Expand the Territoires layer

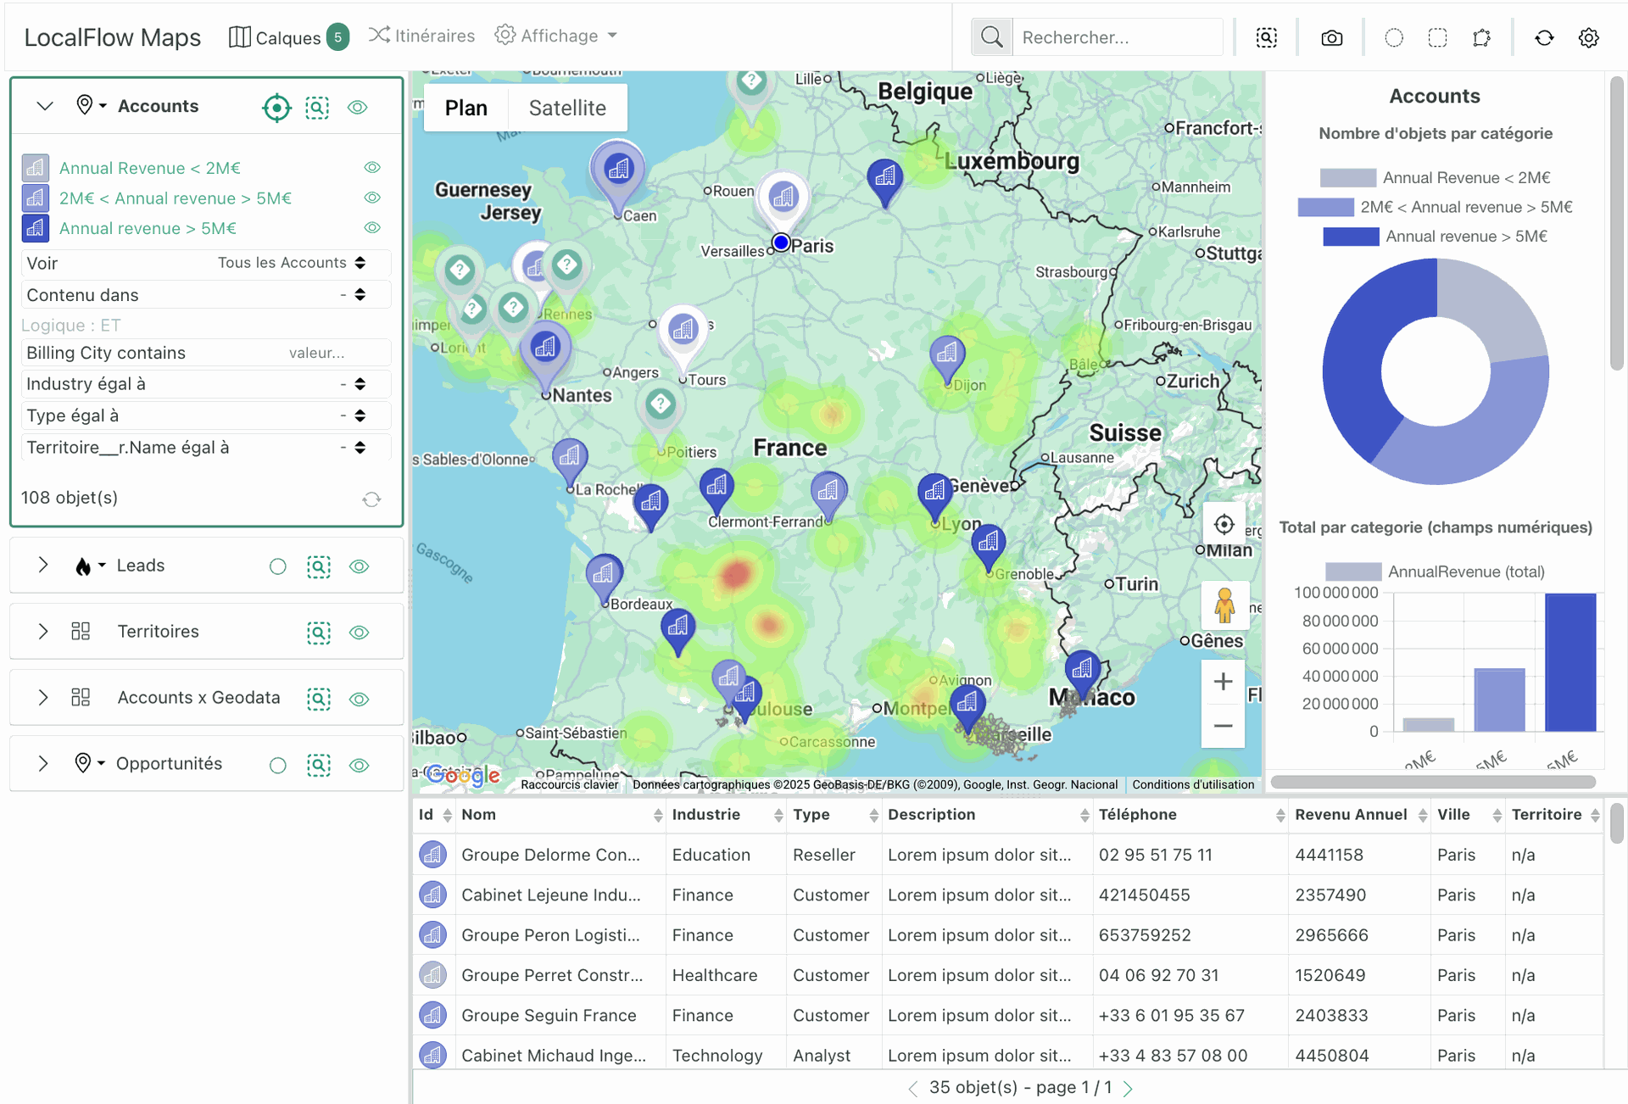coord(43,632)
